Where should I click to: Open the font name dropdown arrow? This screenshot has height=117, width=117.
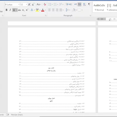pyautogui.click(x=19, y=4)
